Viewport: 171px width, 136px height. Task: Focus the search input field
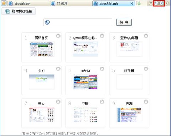(78, 22)
